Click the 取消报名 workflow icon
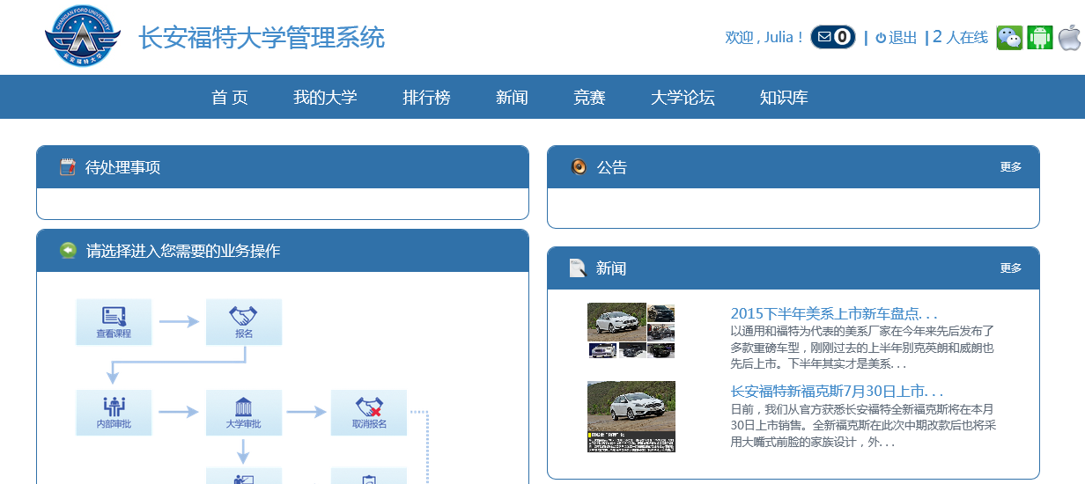1085x484 pixels. tap(369, 413)
